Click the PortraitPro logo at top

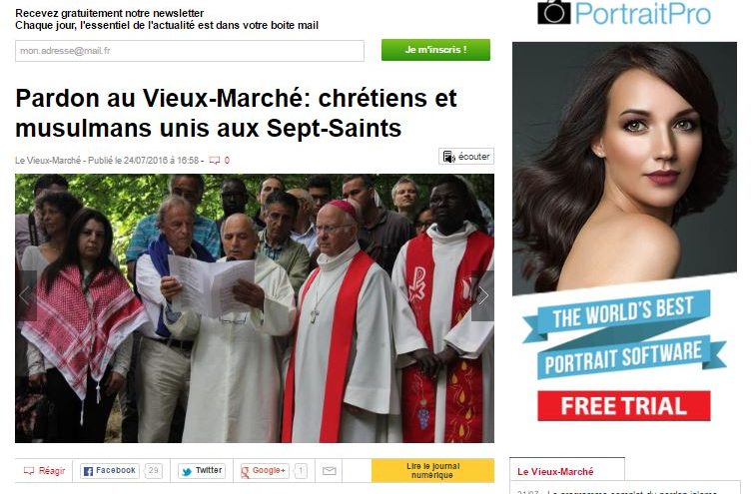pyautogui.click(x=624, y=13)
